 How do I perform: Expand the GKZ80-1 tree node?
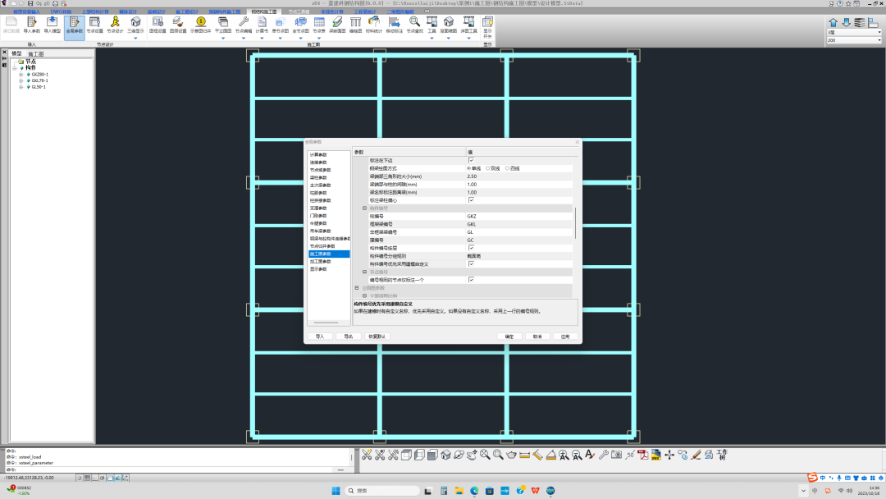coord(21,75)
